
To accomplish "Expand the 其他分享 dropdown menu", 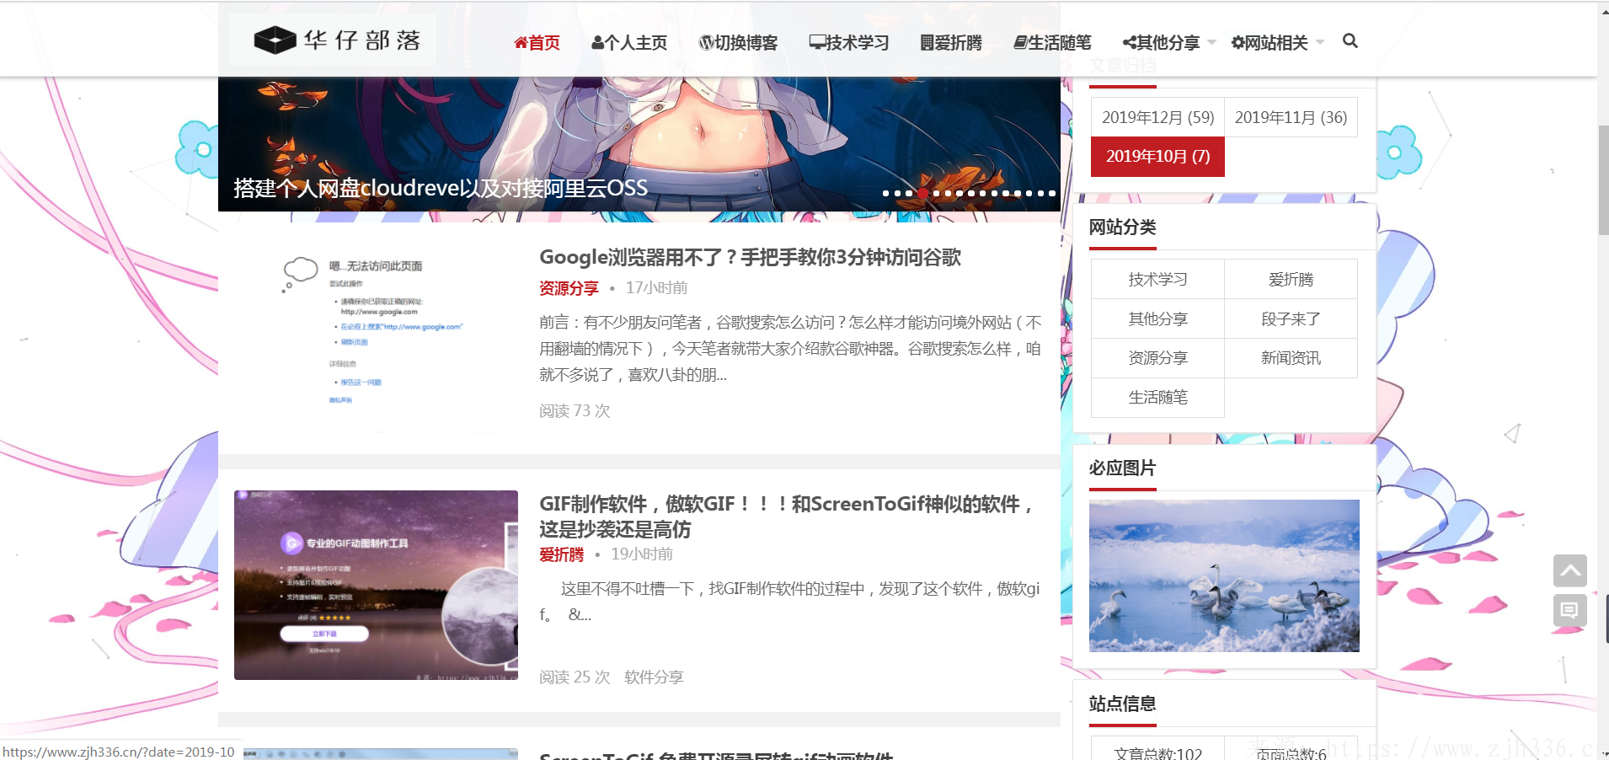I will pyautogui.click(x=1168, y=43).
